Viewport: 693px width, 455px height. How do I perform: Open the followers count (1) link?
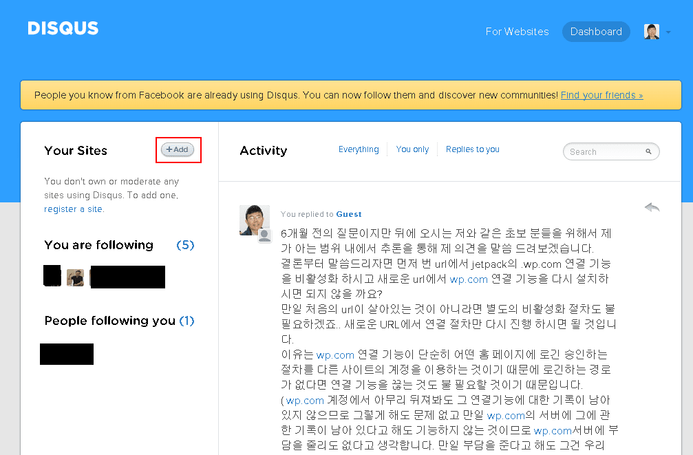(186, 321)
